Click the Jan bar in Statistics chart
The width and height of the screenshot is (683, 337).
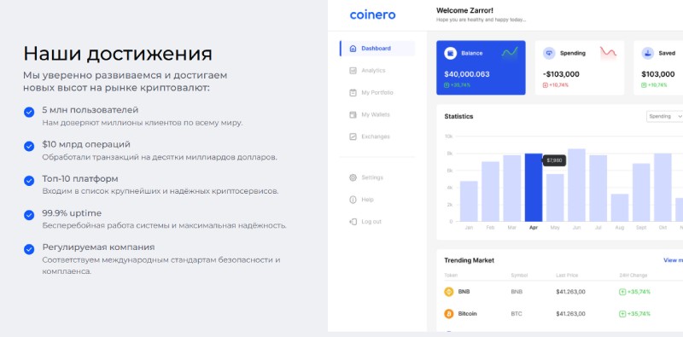[x=469, y=201]
